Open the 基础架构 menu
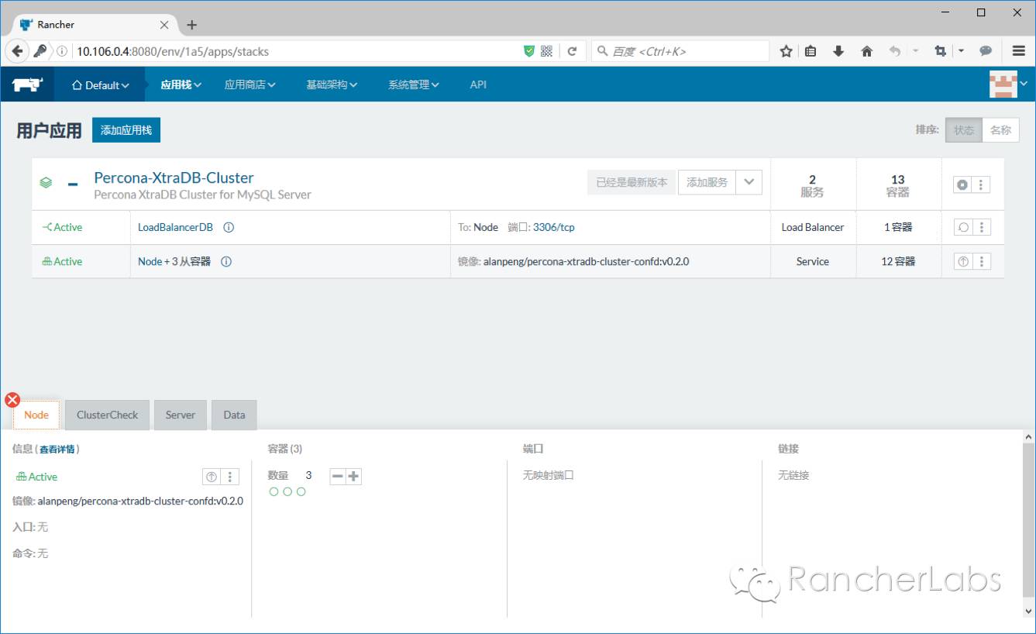 (332, 84)
